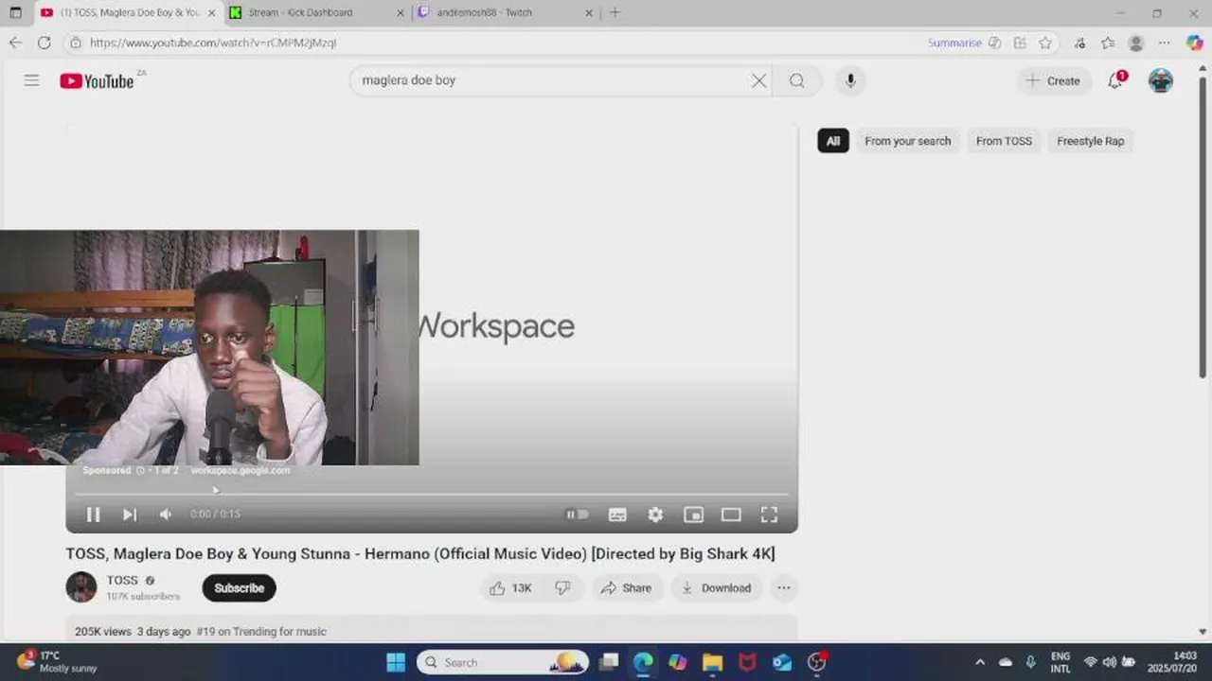Image resolution: width=1212 pixels, height=681 pixels.
Task: Click workspace.google.com ad link
Action: click(x=241, y=470)
